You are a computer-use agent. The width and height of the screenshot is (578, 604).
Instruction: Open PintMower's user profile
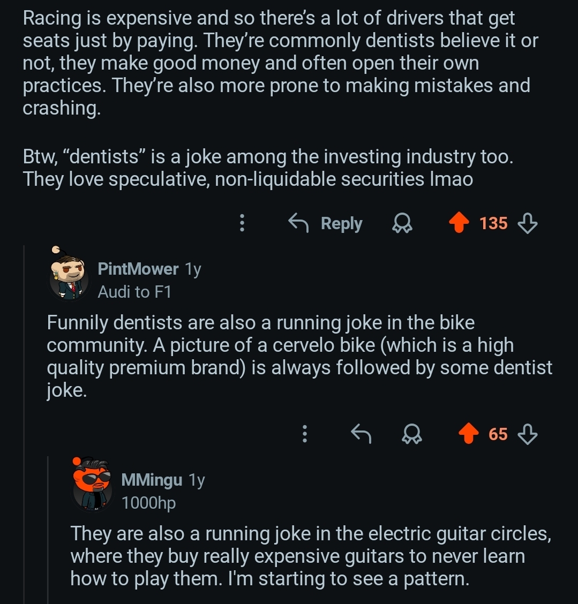pos(138,269)
